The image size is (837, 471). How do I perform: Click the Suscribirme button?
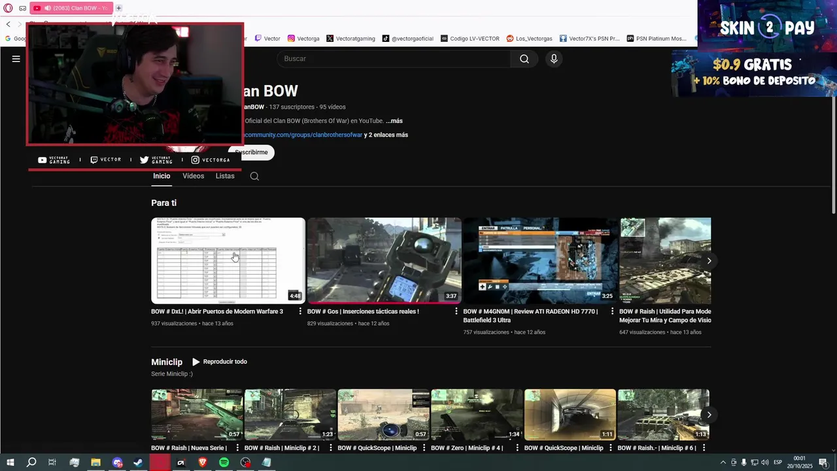click(253, 152)
